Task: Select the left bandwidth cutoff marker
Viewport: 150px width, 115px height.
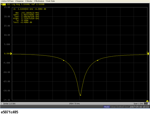Action: (64, 60)
